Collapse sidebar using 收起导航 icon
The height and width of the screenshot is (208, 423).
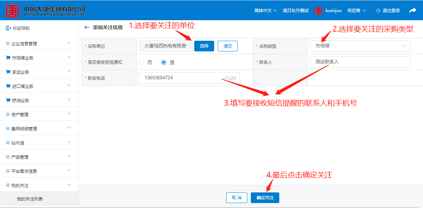coord(8,28)
